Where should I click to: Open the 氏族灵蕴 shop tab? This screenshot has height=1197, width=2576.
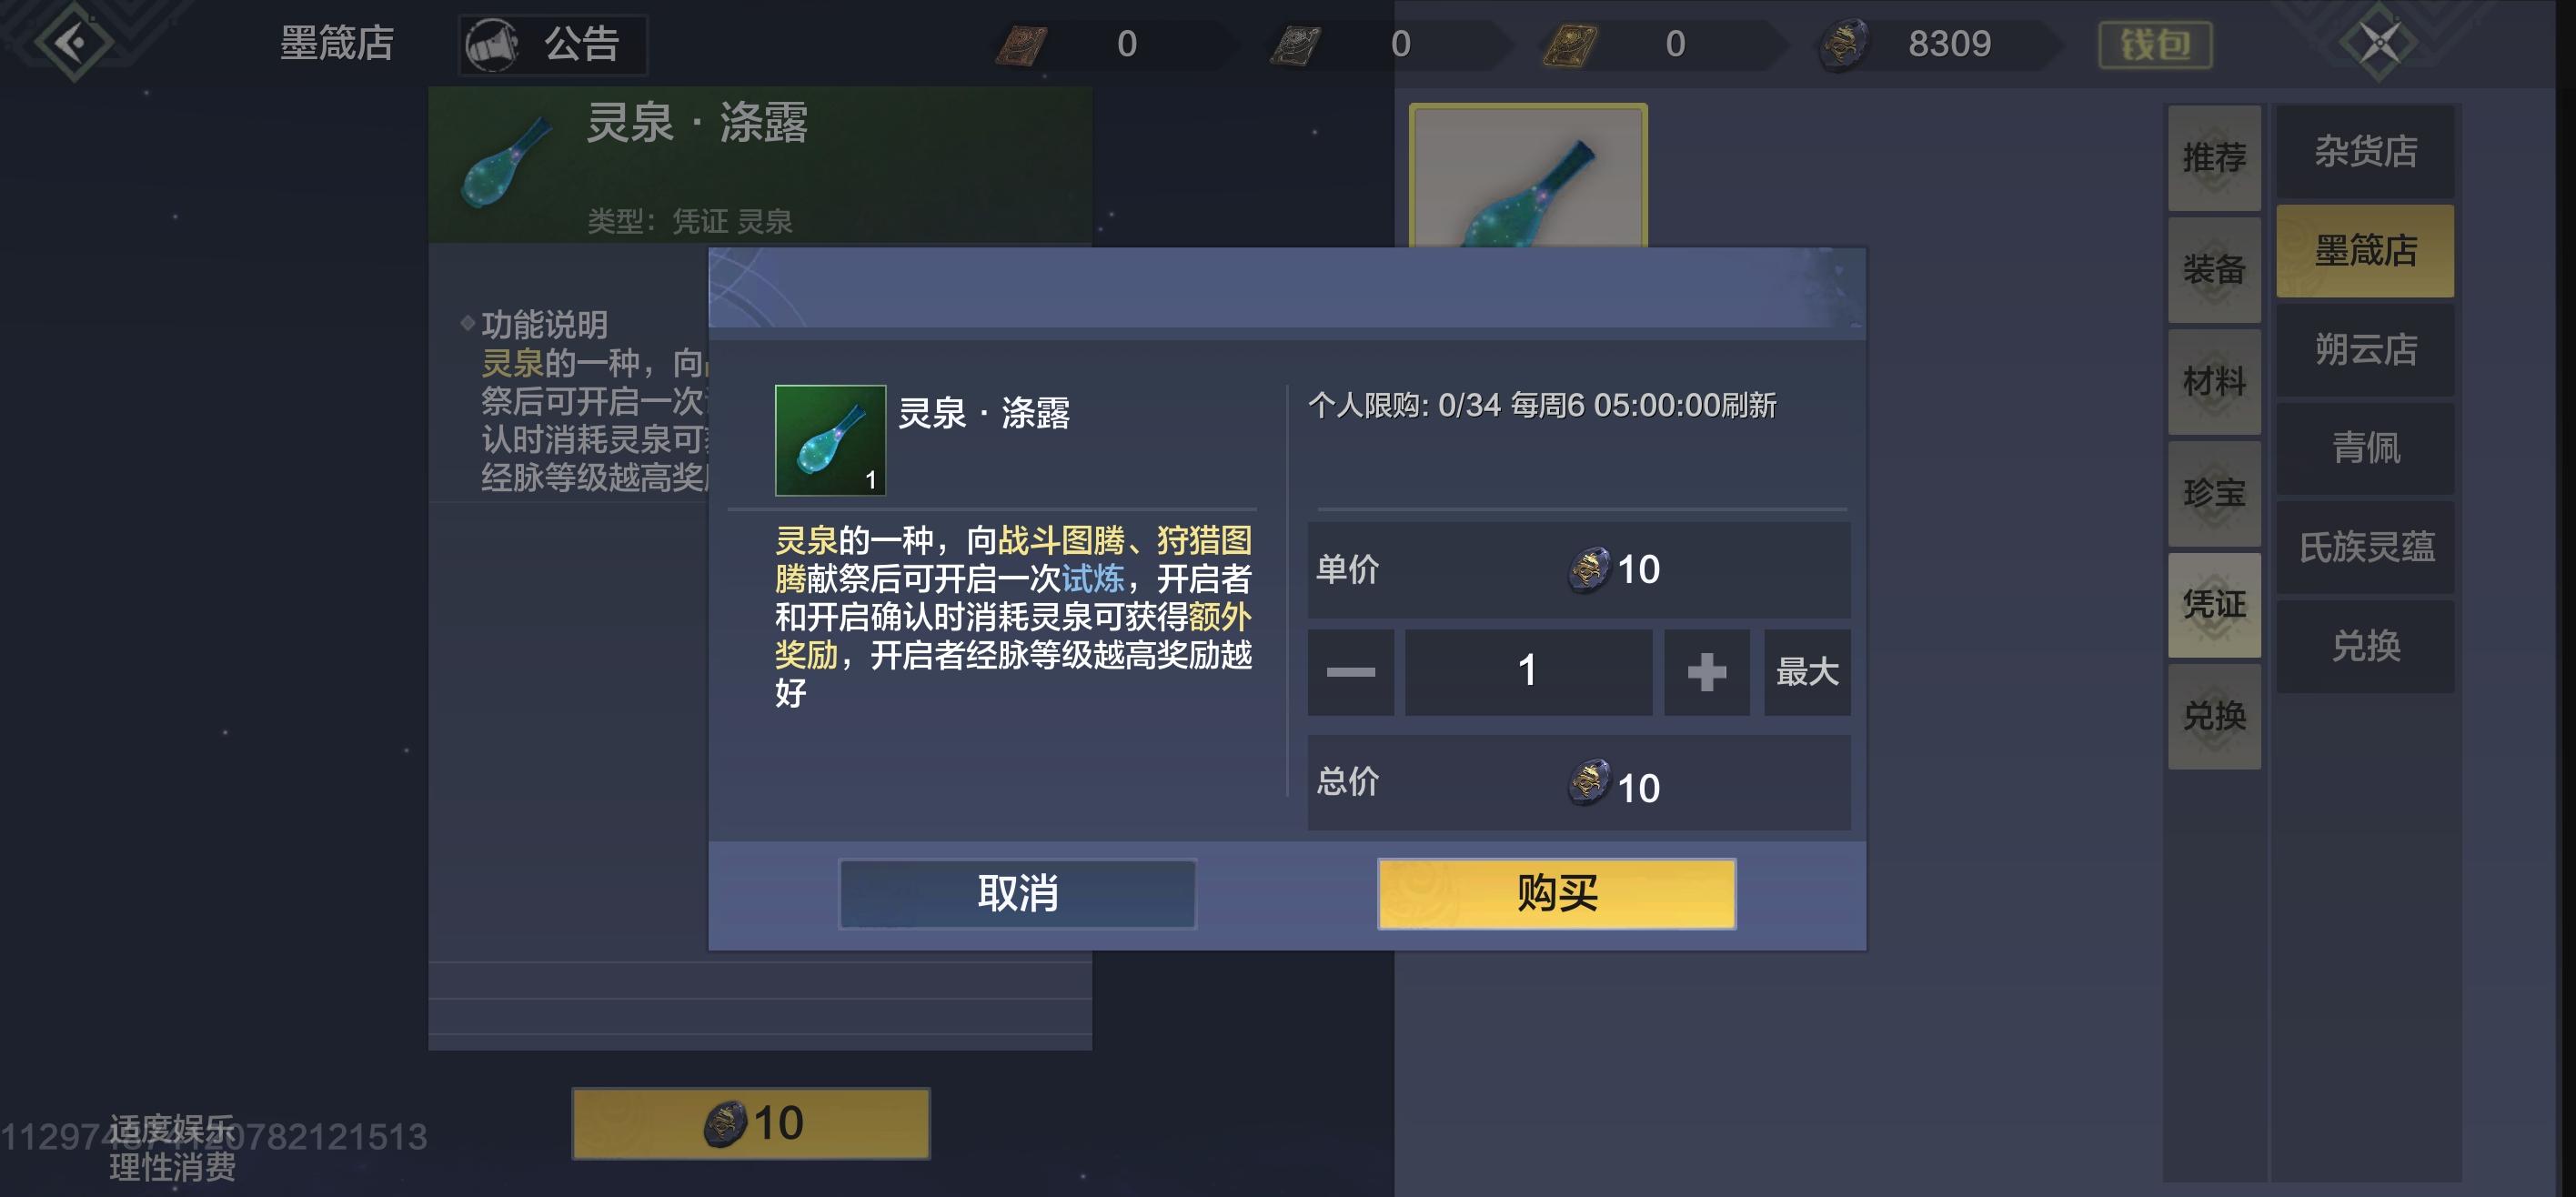(2365, 547)
